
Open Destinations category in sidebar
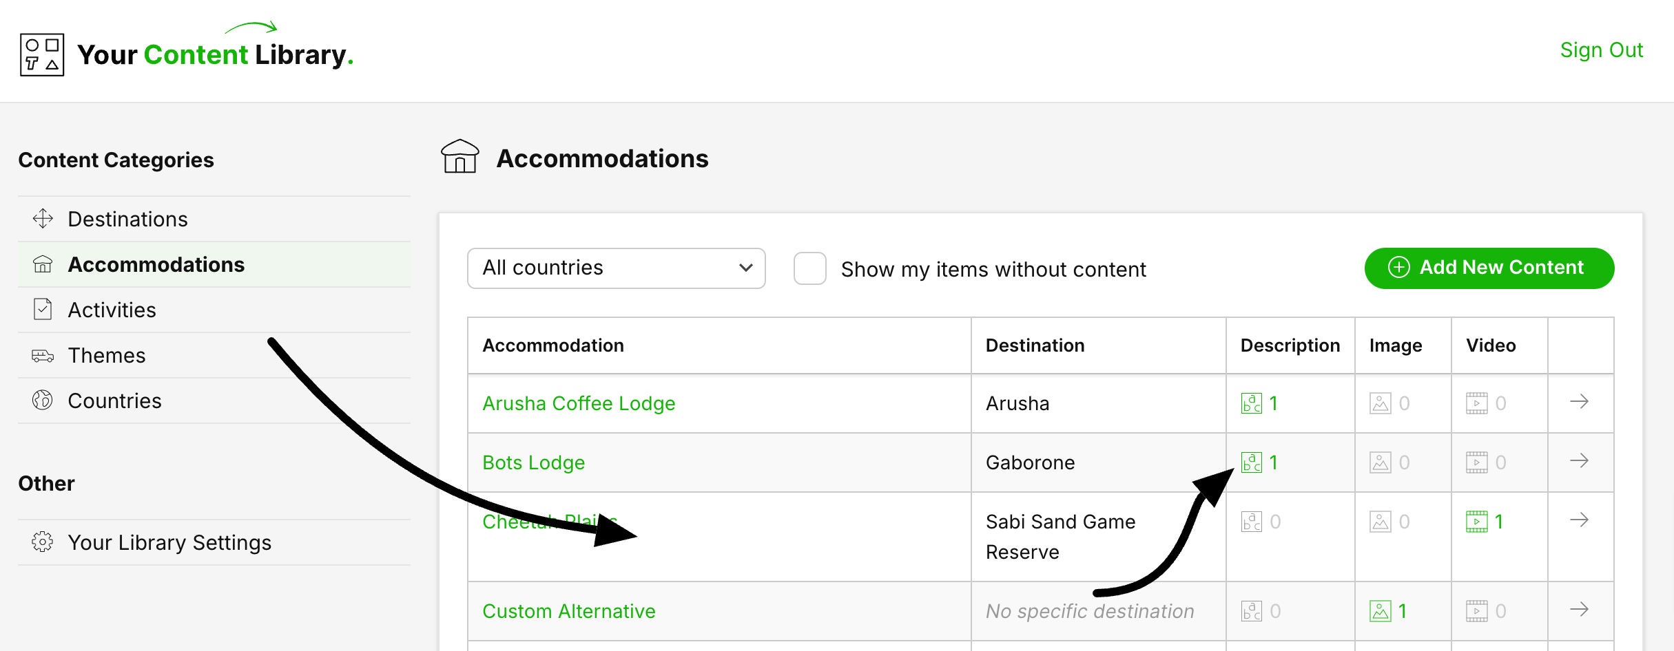point(127,220)
